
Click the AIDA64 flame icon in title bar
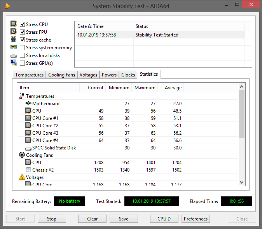7,6
